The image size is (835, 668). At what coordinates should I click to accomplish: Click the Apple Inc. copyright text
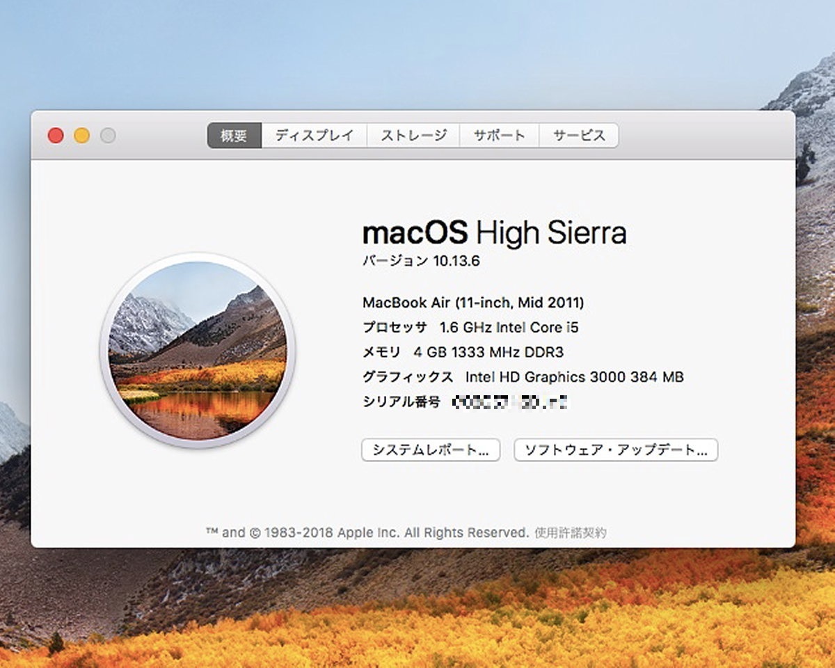pyautogui.click(x=368, y=533)
